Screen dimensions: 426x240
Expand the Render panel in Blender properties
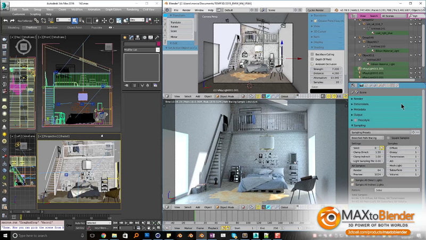(x=386, y=99)
